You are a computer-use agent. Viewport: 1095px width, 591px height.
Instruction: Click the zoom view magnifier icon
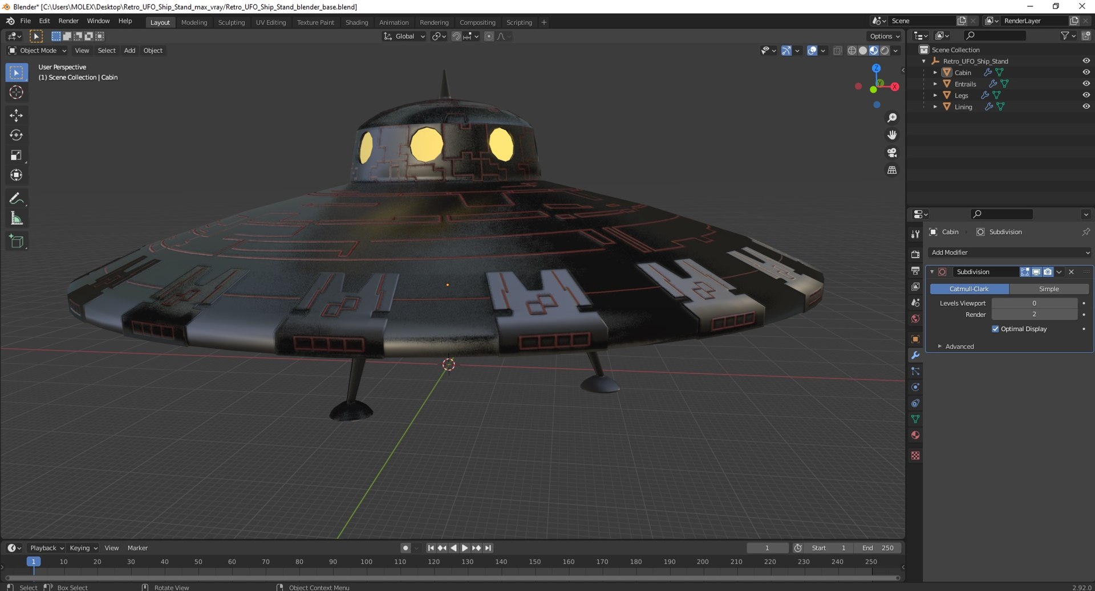(892, 118)
